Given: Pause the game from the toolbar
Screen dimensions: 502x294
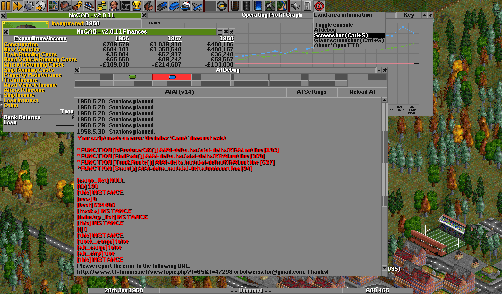Looking at the screenshot, I should click(x=6, y=6).
